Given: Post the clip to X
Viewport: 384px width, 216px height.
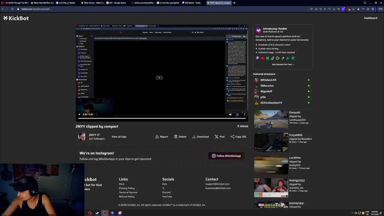Looking at the screenshot, I should (220, 136).
